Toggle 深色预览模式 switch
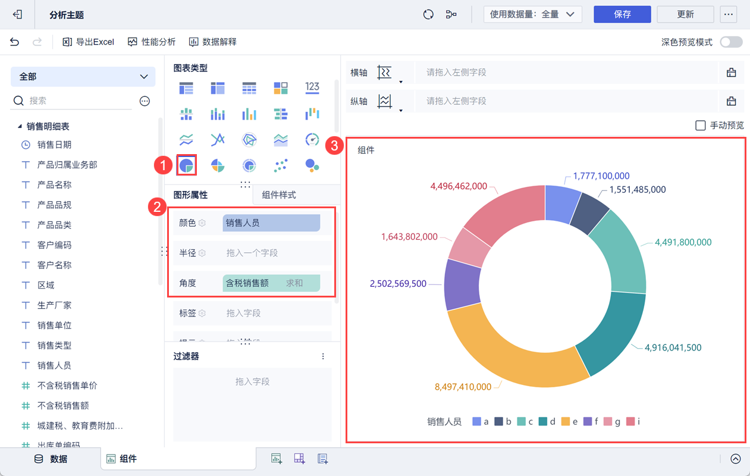The width and height of the screenshot is (750, 476). coord(731,42)
